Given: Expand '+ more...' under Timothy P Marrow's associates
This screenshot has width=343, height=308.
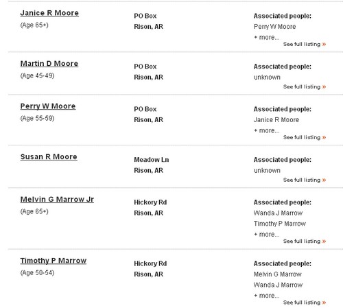Looking at the screenshot, I should point(266,296).
